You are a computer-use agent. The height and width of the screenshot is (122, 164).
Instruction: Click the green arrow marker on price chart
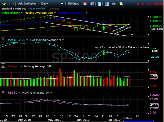[x=103, y=27]
